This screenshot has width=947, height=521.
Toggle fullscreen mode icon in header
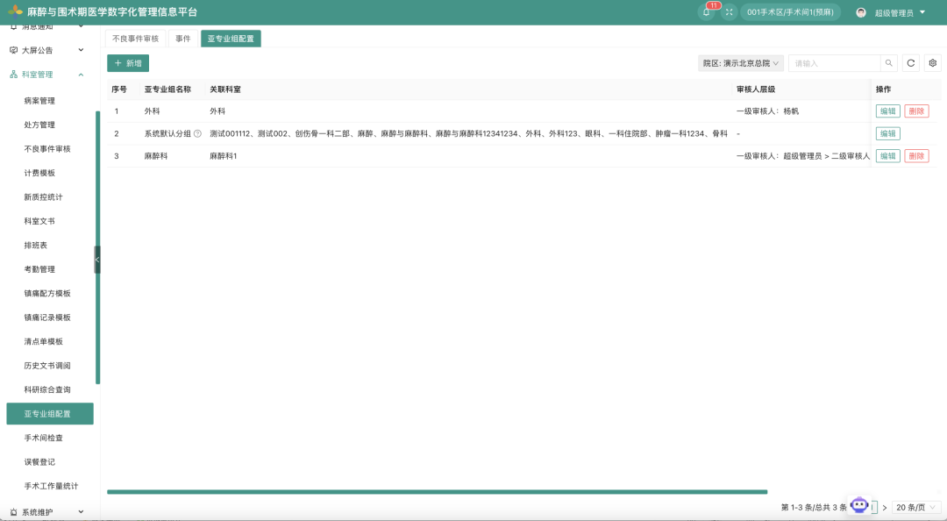(x=729, y=12)
